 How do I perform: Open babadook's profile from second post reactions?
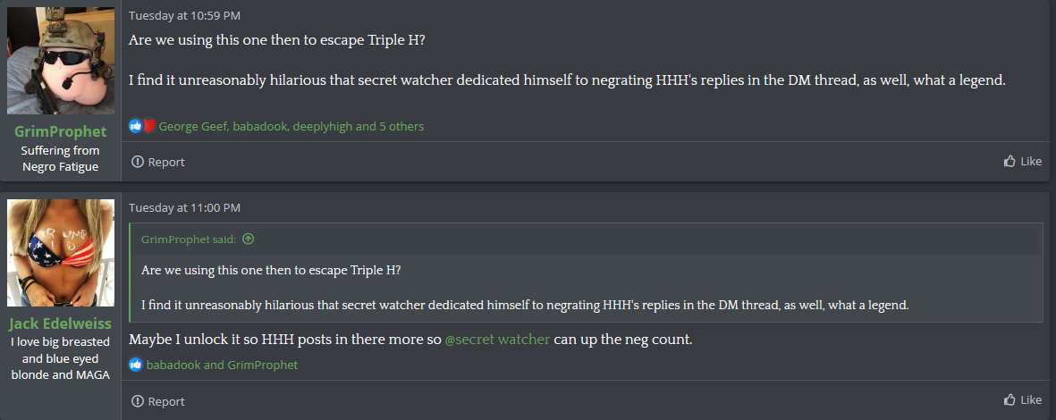click(173, 365)
